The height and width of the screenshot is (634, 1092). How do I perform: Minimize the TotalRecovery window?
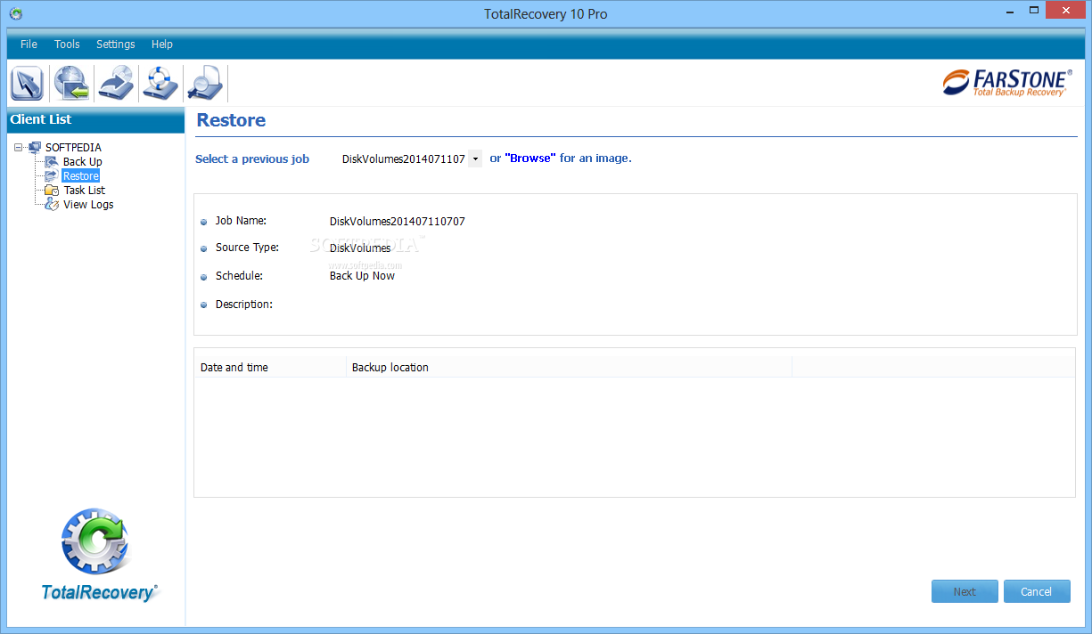coord(1009,11)
